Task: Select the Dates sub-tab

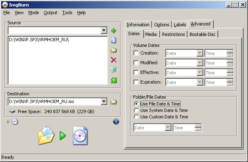Action: [x=134, y=34]
